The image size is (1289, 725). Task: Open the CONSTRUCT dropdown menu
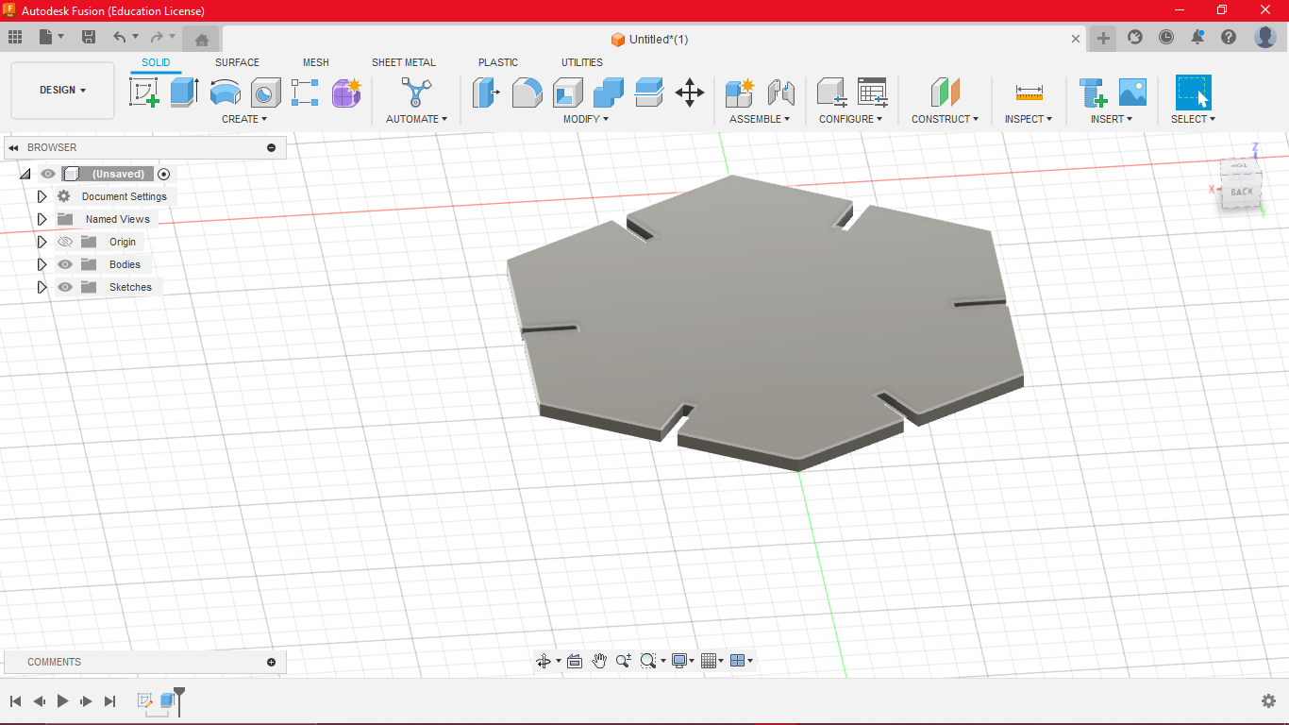945,119
